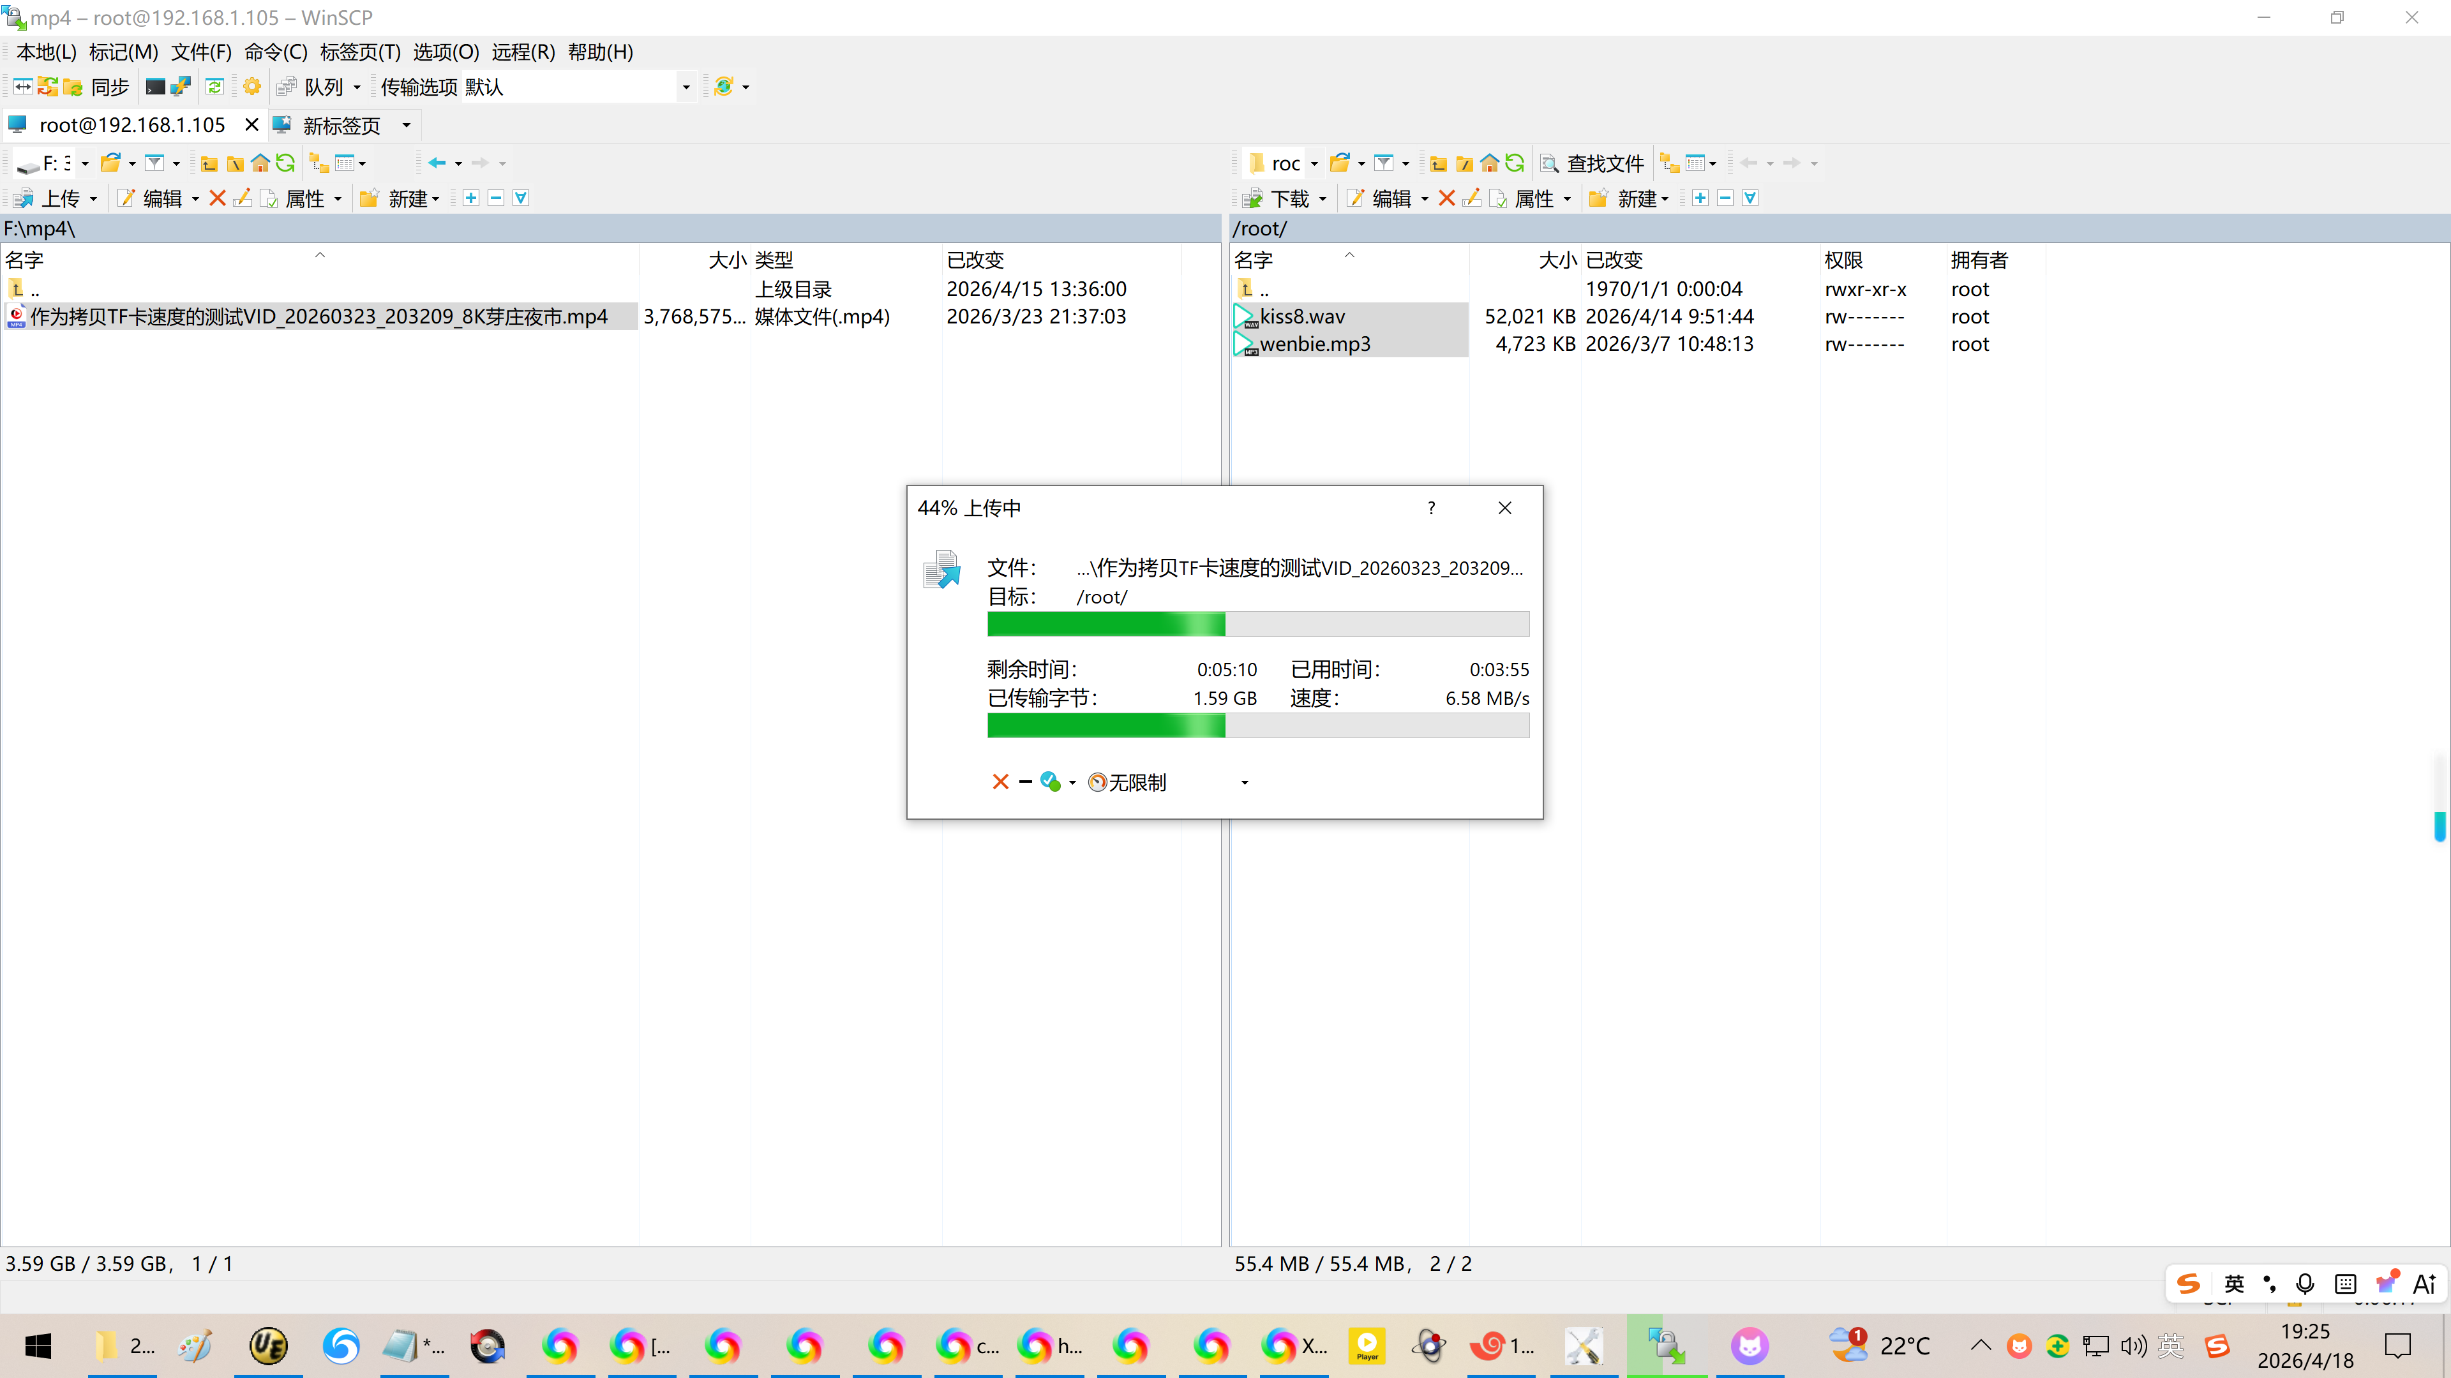
Task: Go to local home directory icon
Action: 260,163
